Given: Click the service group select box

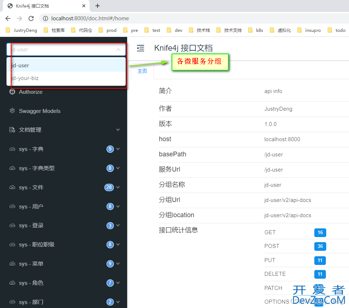Looking at the screenshot, I should pos(66,50).
